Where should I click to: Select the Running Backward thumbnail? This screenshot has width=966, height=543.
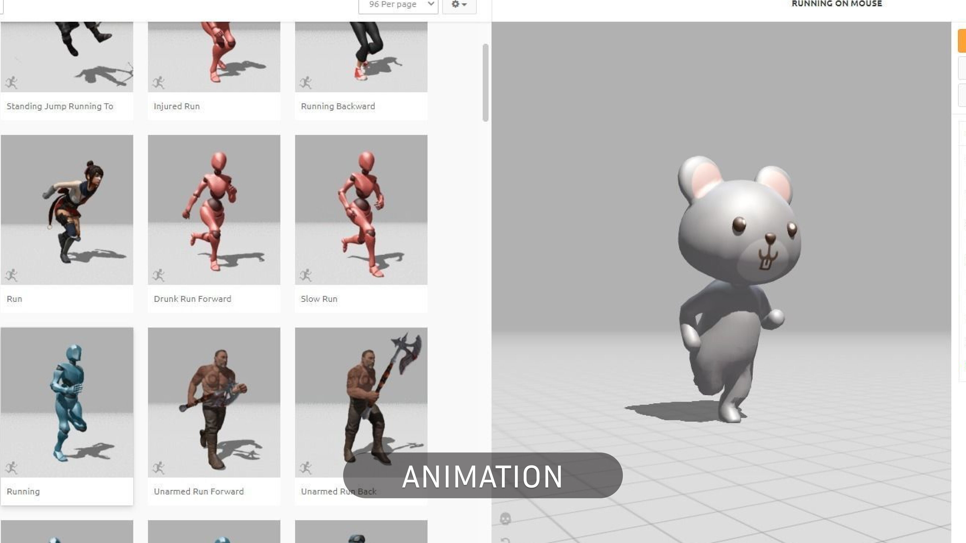coord(361,57)
